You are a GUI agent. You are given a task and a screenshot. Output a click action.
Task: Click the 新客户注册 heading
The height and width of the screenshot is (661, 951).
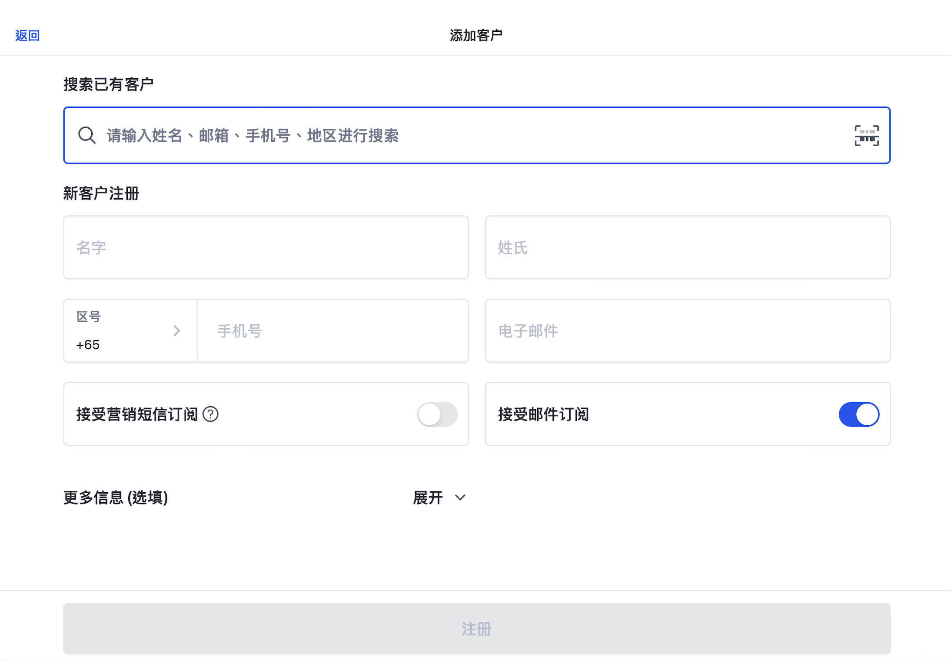101,194
